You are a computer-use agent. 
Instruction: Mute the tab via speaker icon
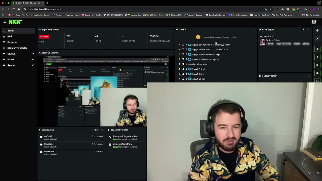[x=39, y=3]
